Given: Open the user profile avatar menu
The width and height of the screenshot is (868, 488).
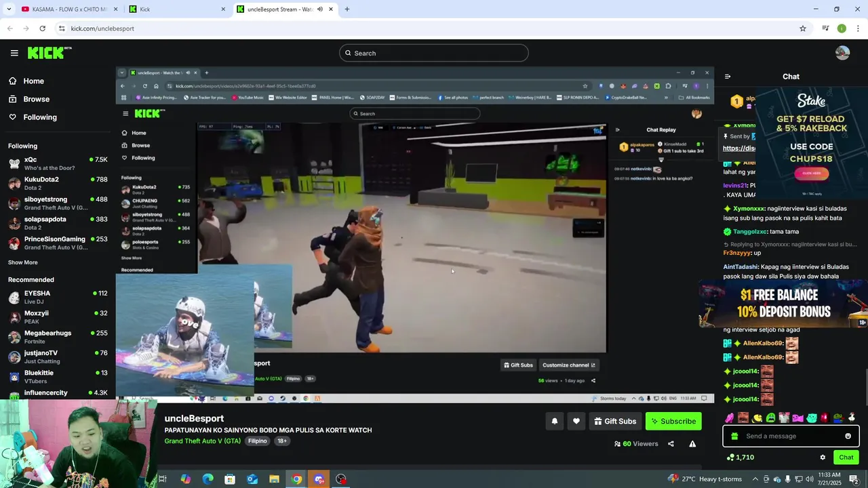Looking at the screenshot, I should coord(842,53).
